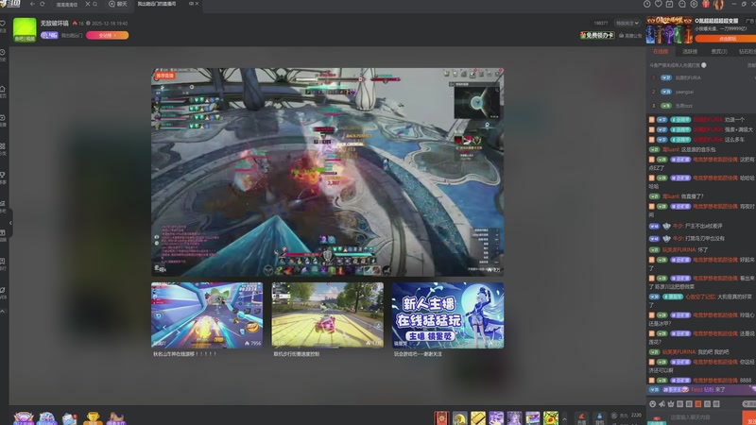Image resolution: width=756 pixels, height=425 pixels.
Task: Open the 聊天 chat tab
Action: click(117, 4)
